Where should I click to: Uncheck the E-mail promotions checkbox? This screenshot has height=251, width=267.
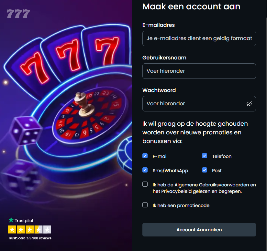click(145, 156)
